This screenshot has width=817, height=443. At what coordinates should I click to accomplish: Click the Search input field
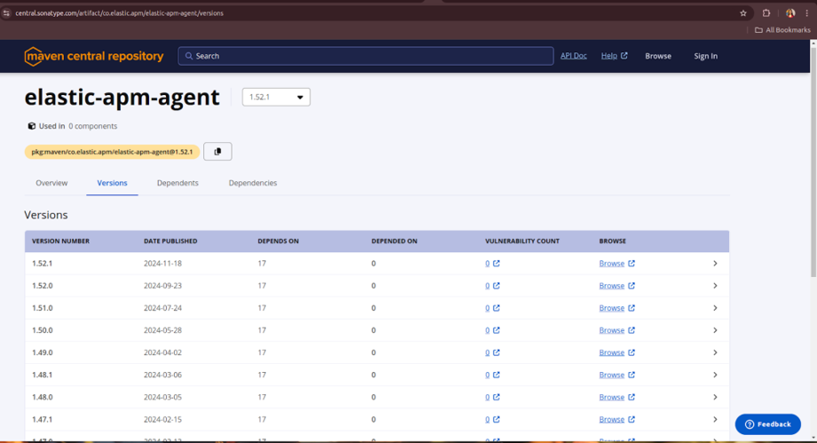tap(365, 56)
